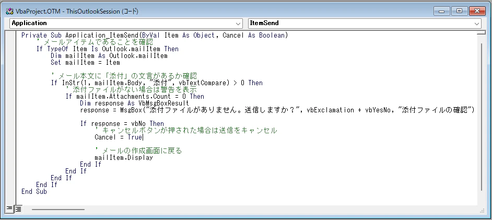
Task: Click the horizontal scrollbar thumb
Action: (58, 210)
